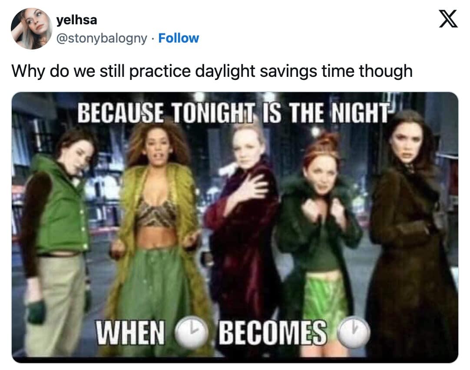Screen dimensions: 470x370
Task: Click the word TONIGHT in the top caption
Action: click(x=214, y=113)
